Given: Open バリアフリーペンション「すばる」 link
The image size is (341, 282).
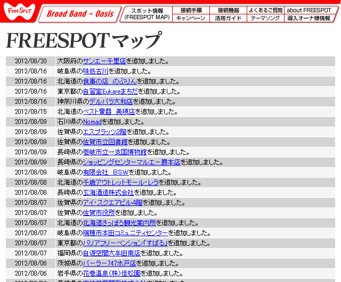Looking at the screenshot, I should click(x=126, y=243).
